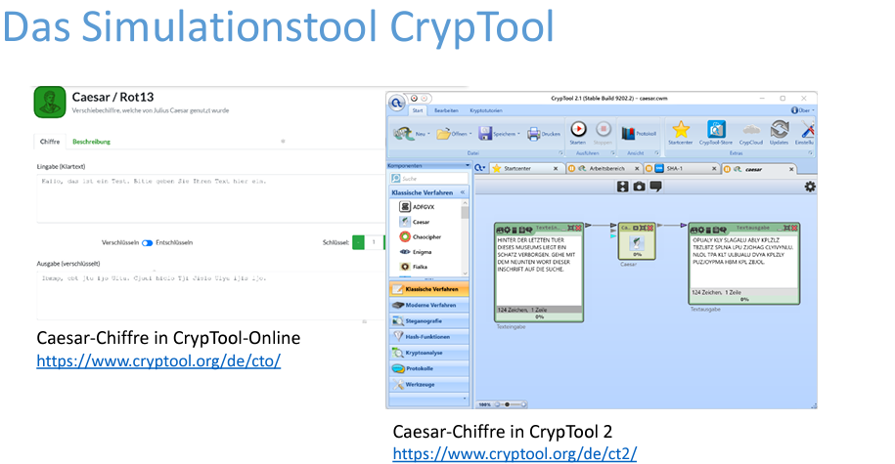Select Enigma in the components list
This screenshot has height=464, width=895.
pyautogui.click(x=422, y=251)
